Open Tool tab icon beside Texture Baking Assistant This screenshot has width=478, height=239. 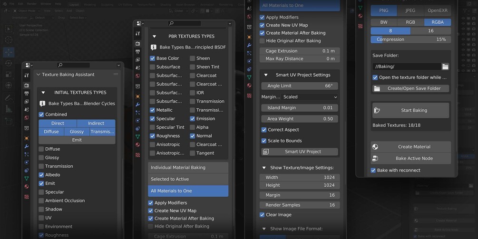coord(27,75)
